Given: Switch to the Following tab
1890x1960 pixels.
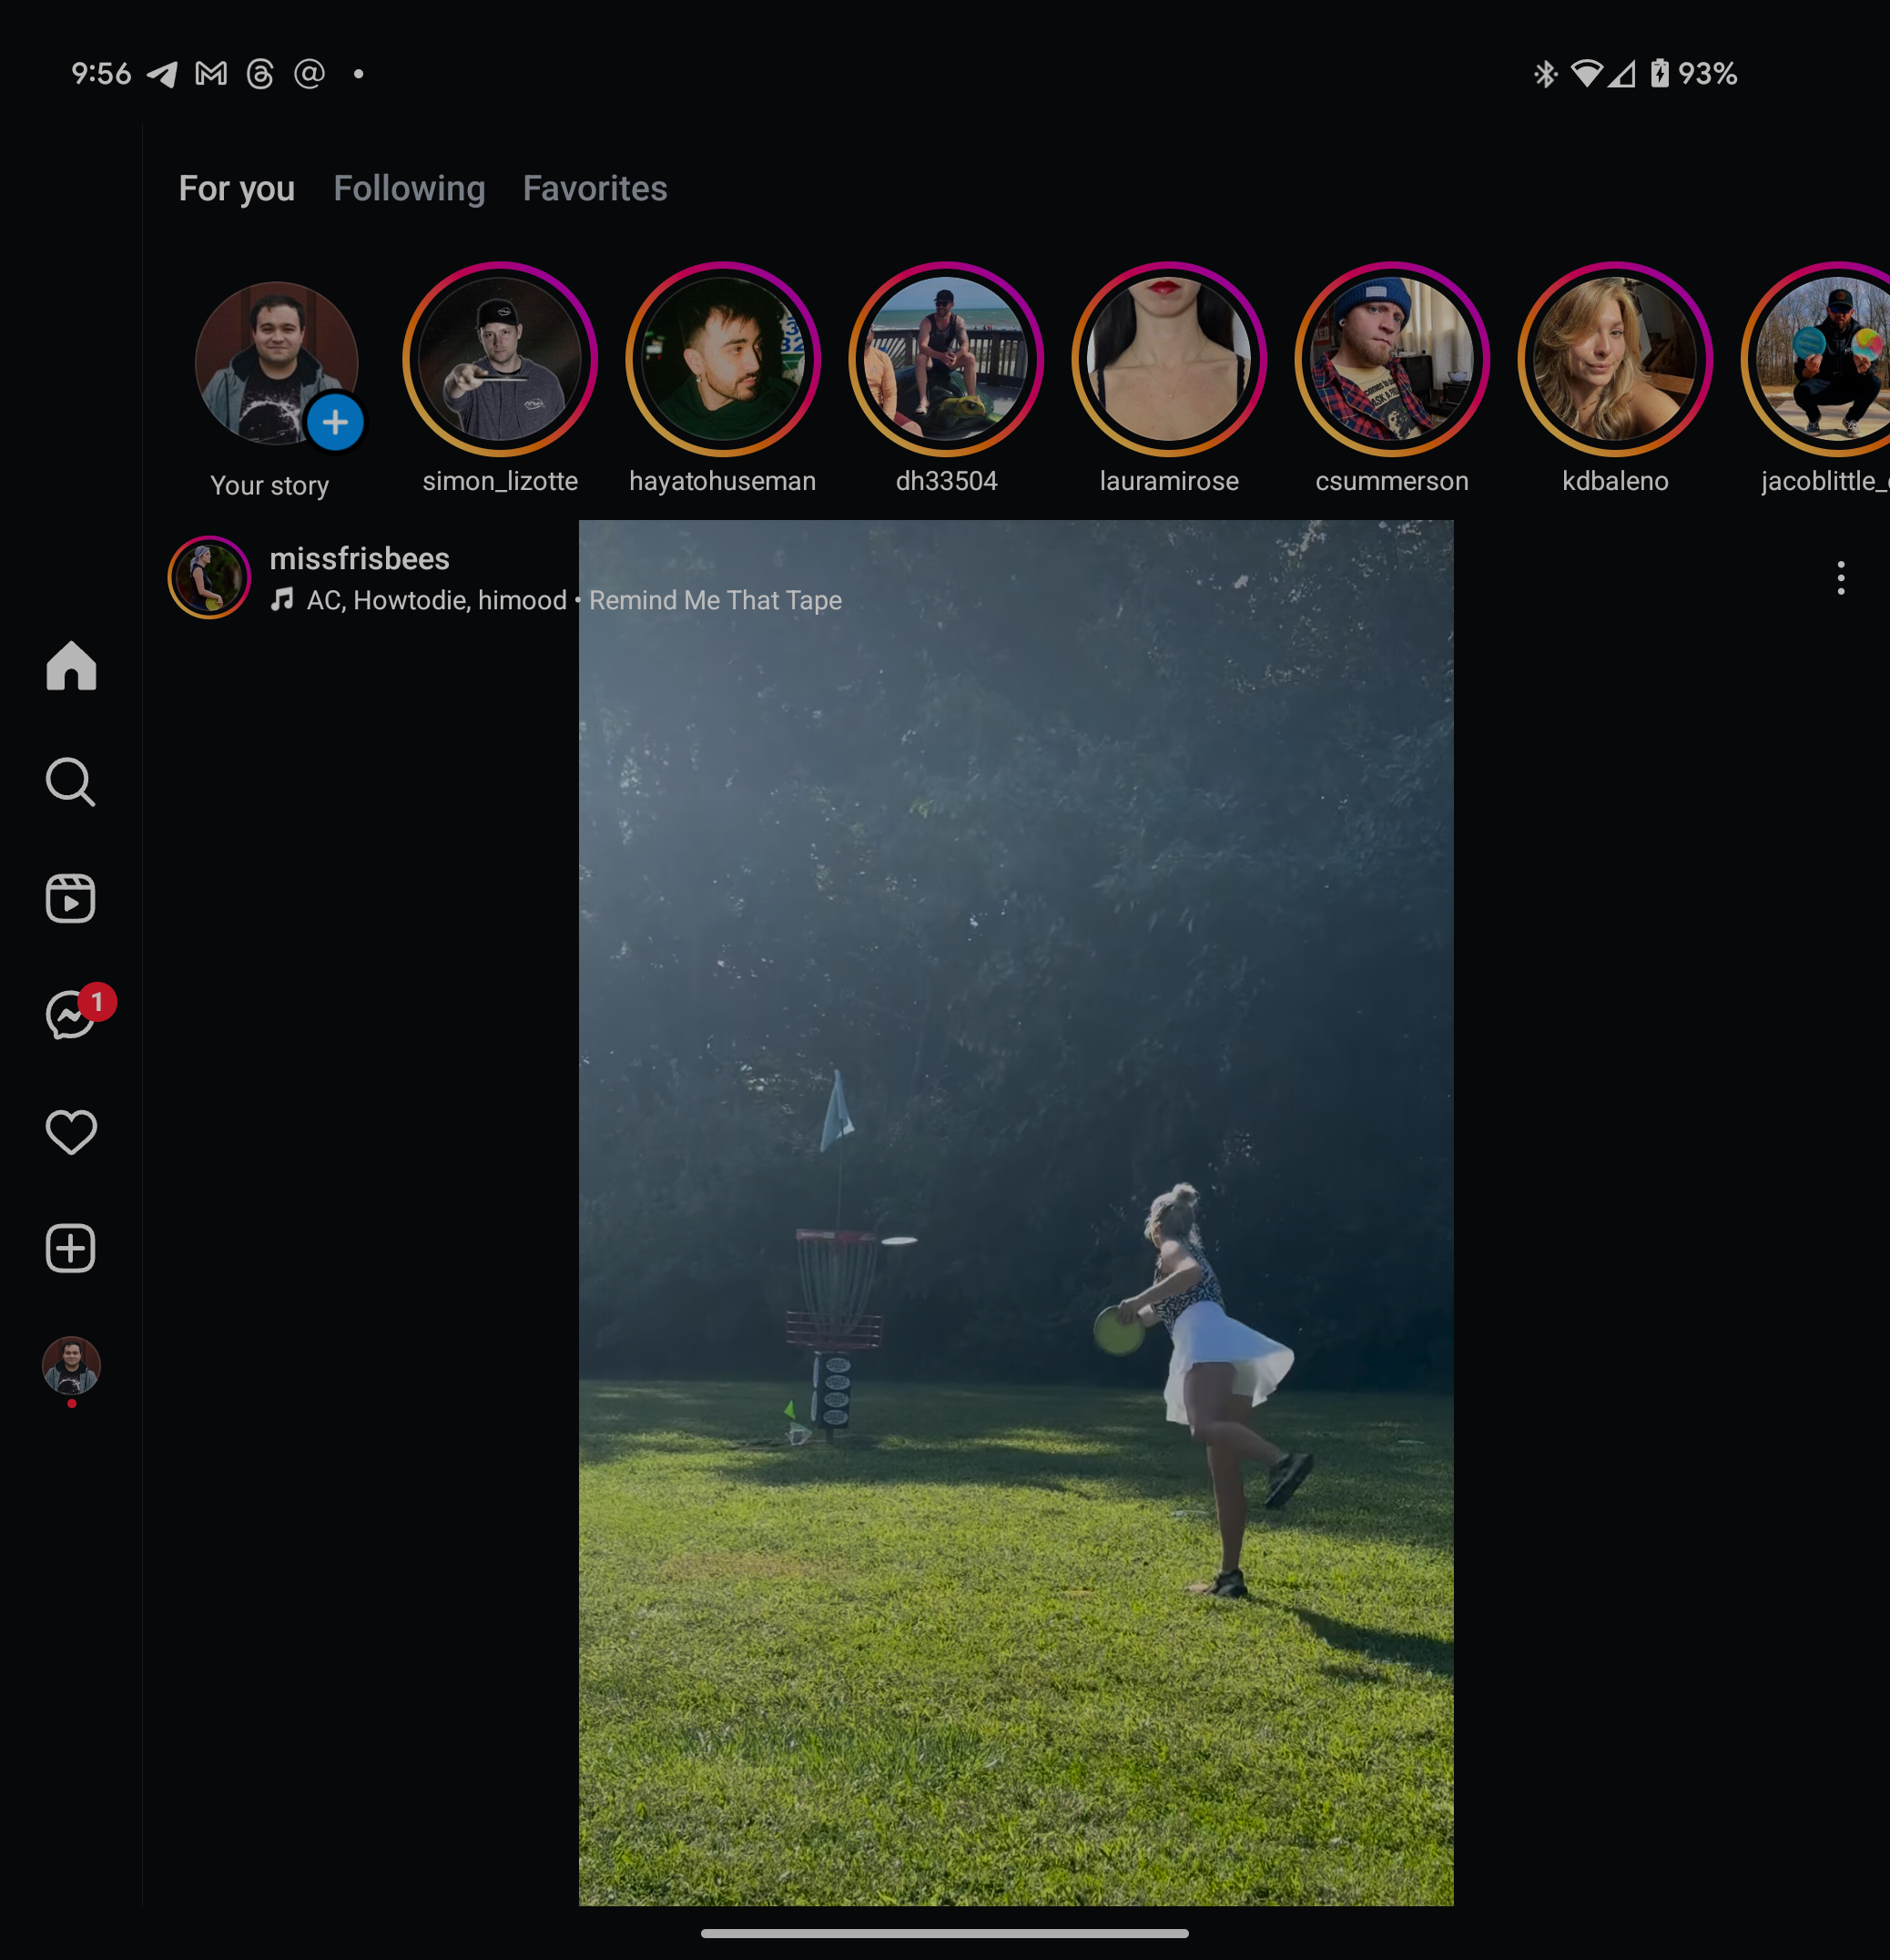Looking at the screenshot, I should pos(409,189).
